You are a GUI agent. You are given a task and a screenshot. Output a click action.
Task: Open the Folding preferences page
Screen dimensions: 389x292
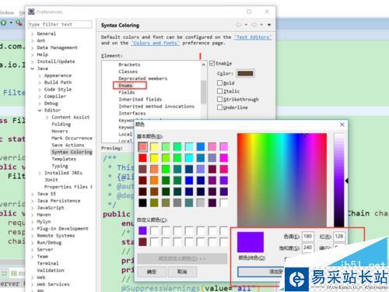[x=61, y=125]
